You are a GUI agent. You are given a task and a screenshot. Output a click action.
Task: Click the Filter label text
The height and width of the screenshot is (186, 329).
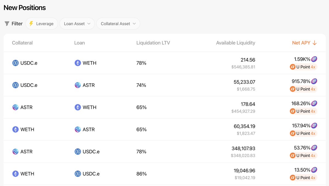click(x=17, y=24)
